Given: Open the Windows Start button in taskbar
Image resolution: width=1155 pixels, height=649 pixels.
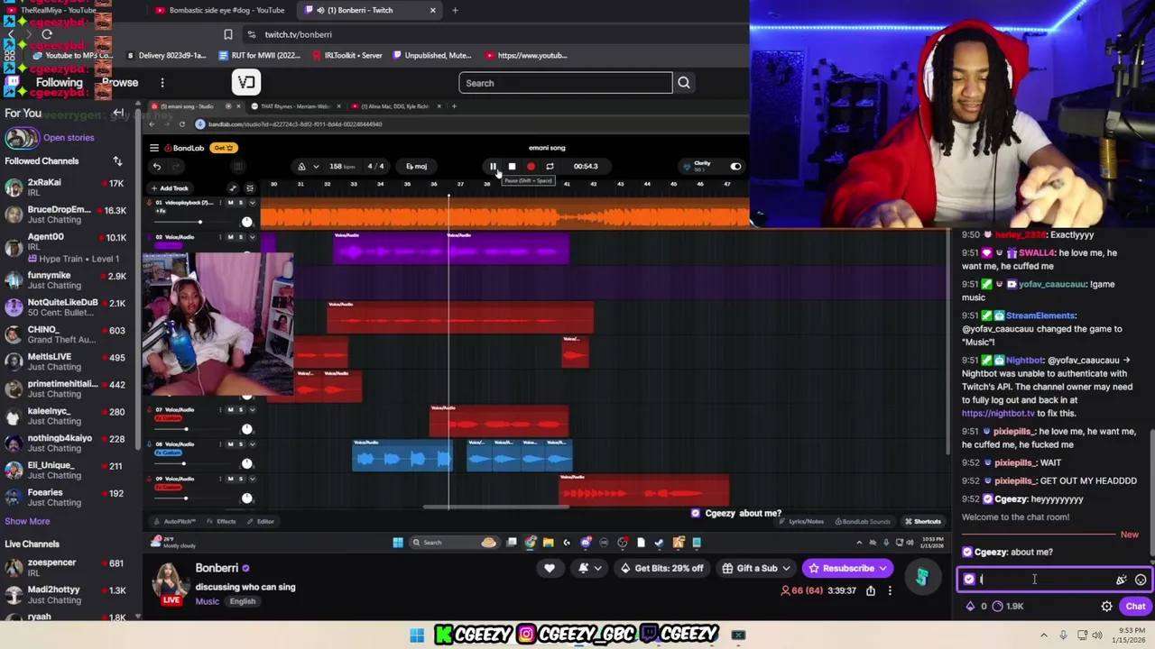Looking at the screenshot, I should 417,635.
